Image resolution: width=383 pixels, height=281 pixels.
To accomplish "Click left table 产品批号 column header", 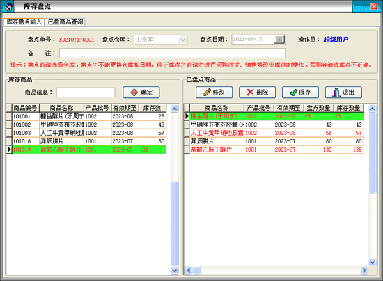I will 97,108.
